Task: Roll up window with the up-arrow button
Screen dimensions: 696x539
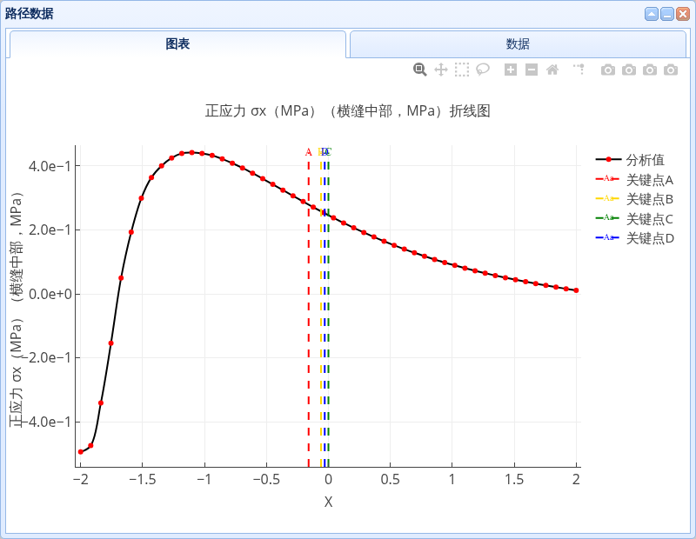Action: tap(652, 14)
